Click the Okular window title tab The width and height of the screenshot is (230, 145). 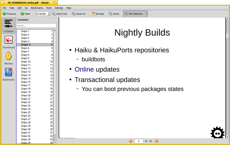pyautogui.click(x=28, y=3)
